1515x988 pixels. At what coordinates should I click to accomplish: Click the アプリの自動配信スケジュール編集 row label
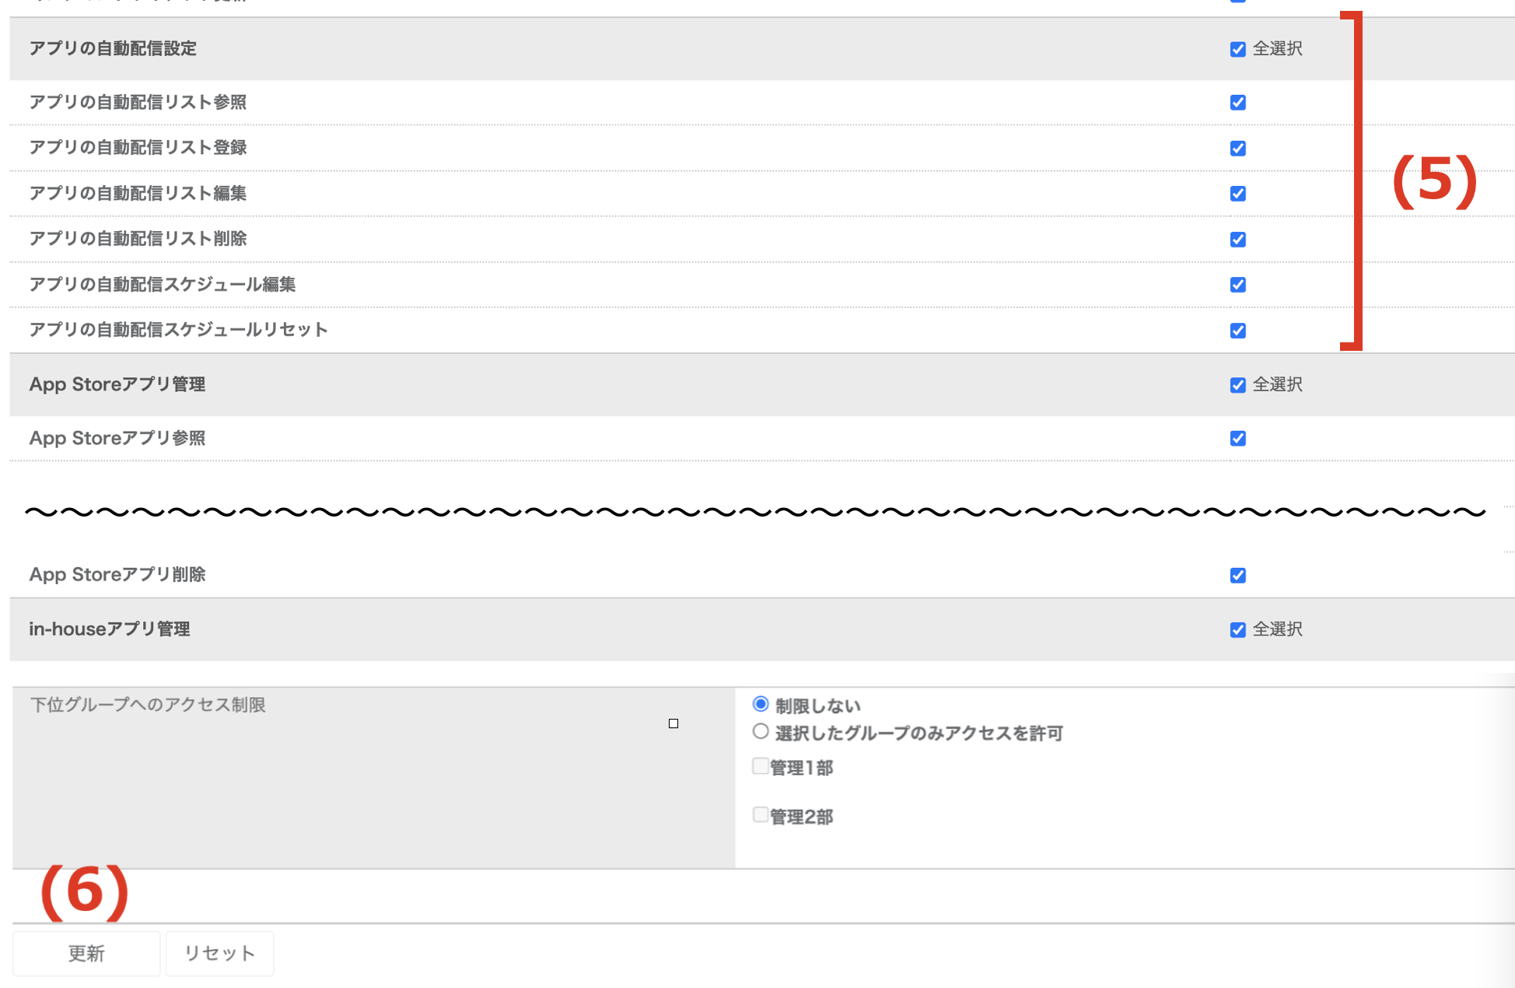tap(163, 284)
